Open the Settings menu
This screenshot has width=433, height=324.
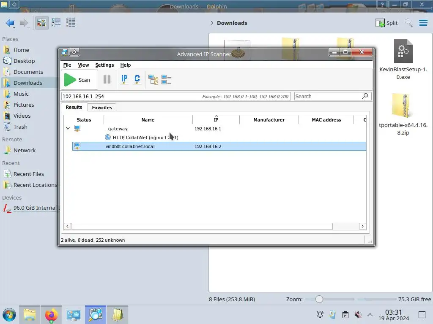(104, 65)
